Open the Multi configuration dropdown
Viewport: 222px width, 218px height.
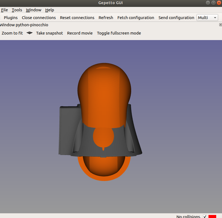(207, 17)
